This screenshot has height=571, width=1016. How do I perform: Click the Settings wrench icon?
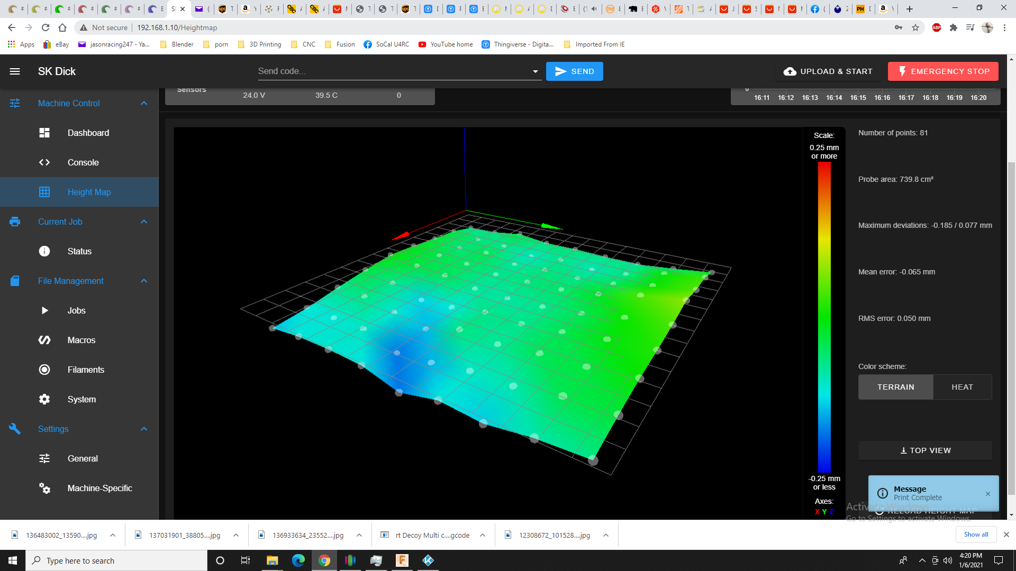(15, 429)
